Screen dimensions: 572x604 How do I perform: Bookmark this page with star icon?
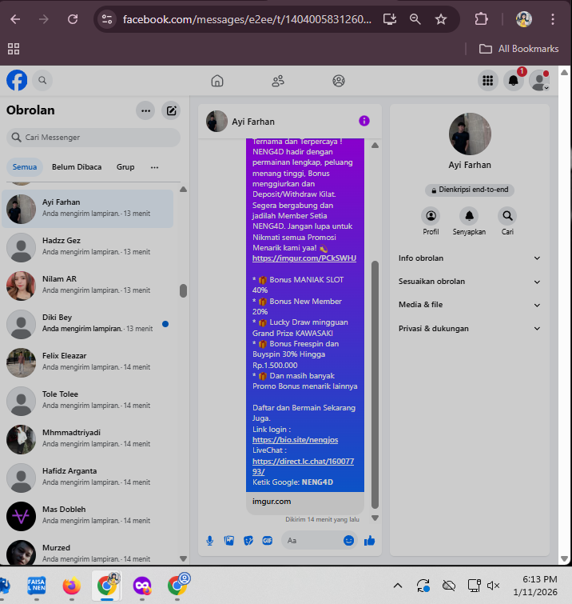click(x=441, y=19)
